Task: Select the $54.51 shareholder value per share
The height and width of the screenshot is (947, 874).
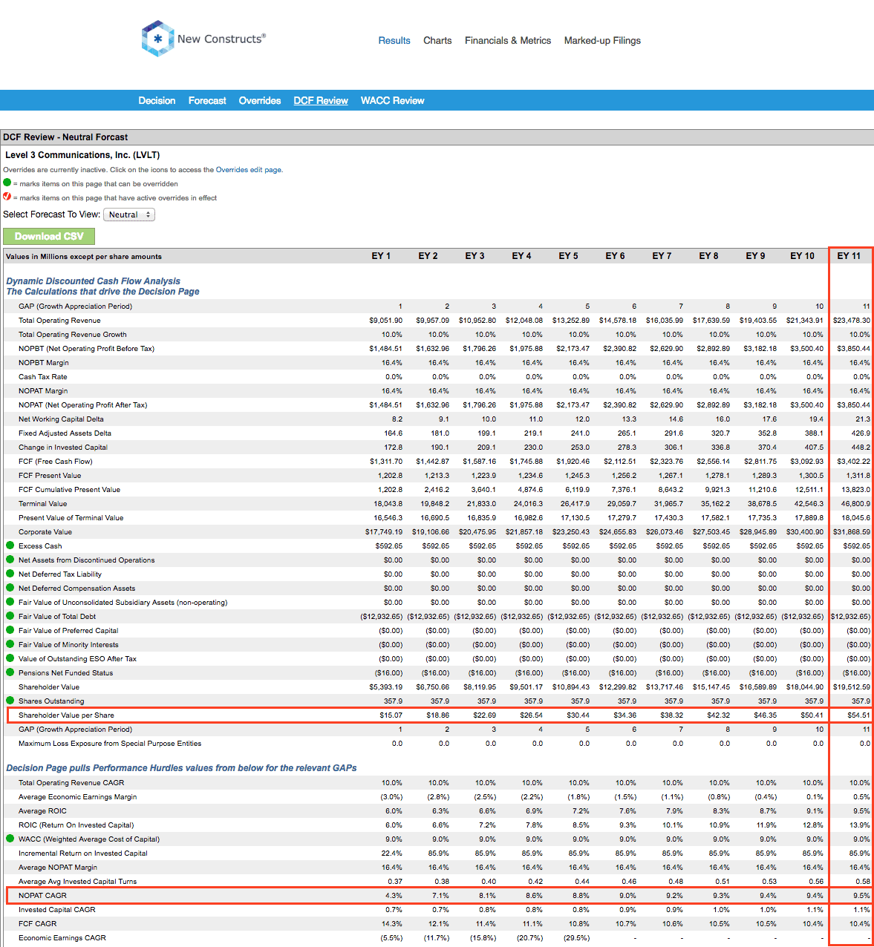Action: (x=858, y=715)
